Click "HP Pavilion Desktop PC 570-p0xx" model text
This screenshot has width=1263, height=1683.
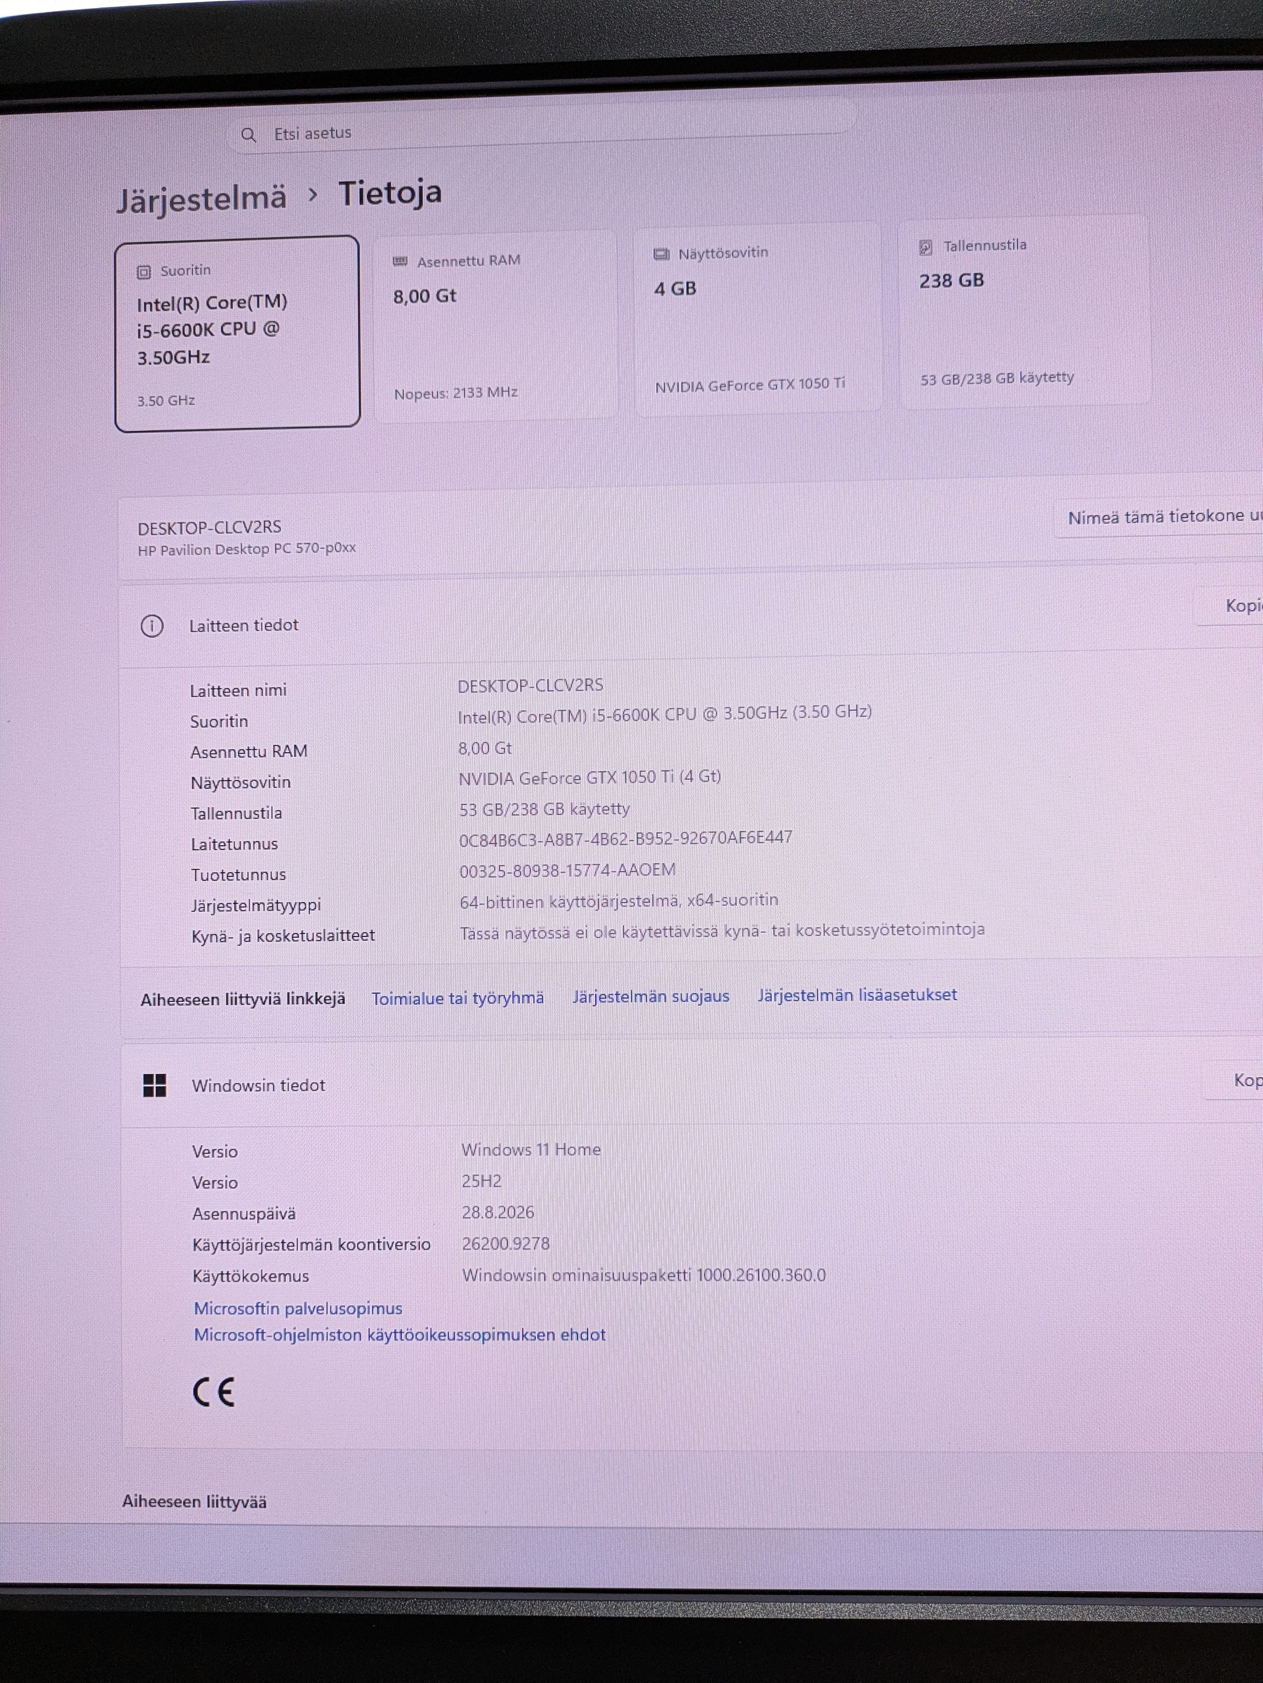246,549
